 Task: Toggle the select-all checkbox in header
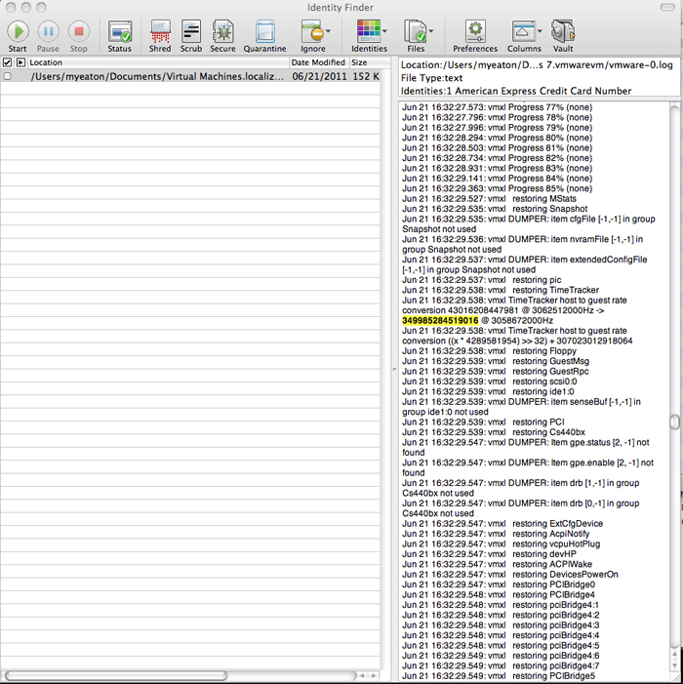7,62
